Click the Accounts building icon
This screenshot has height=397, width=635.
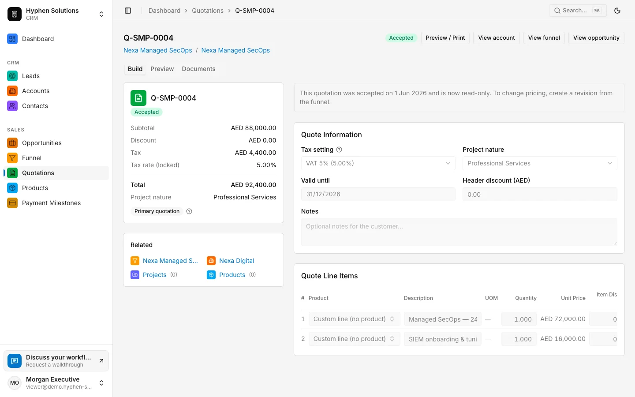click(x=12, y=91)
